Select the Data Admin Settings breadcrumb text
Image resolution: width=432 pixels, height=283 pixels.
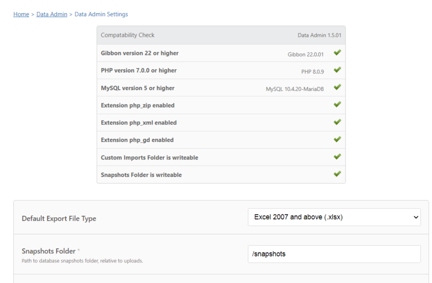point(101,14)
